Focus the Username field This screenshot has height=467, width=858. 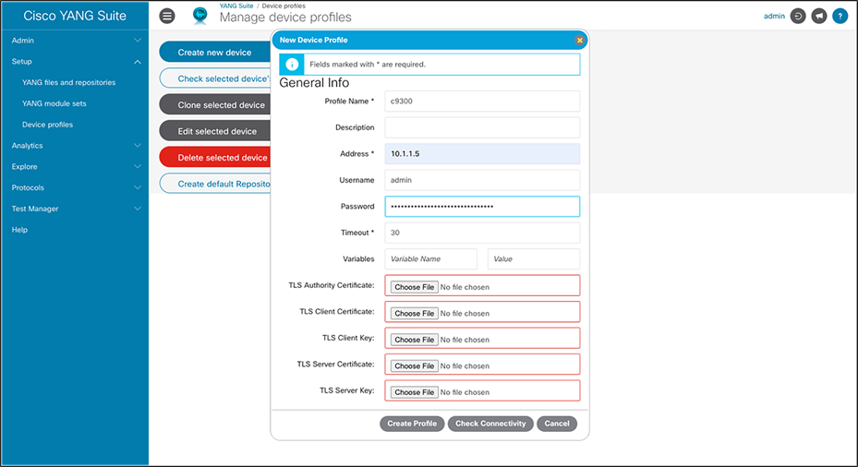482,180
